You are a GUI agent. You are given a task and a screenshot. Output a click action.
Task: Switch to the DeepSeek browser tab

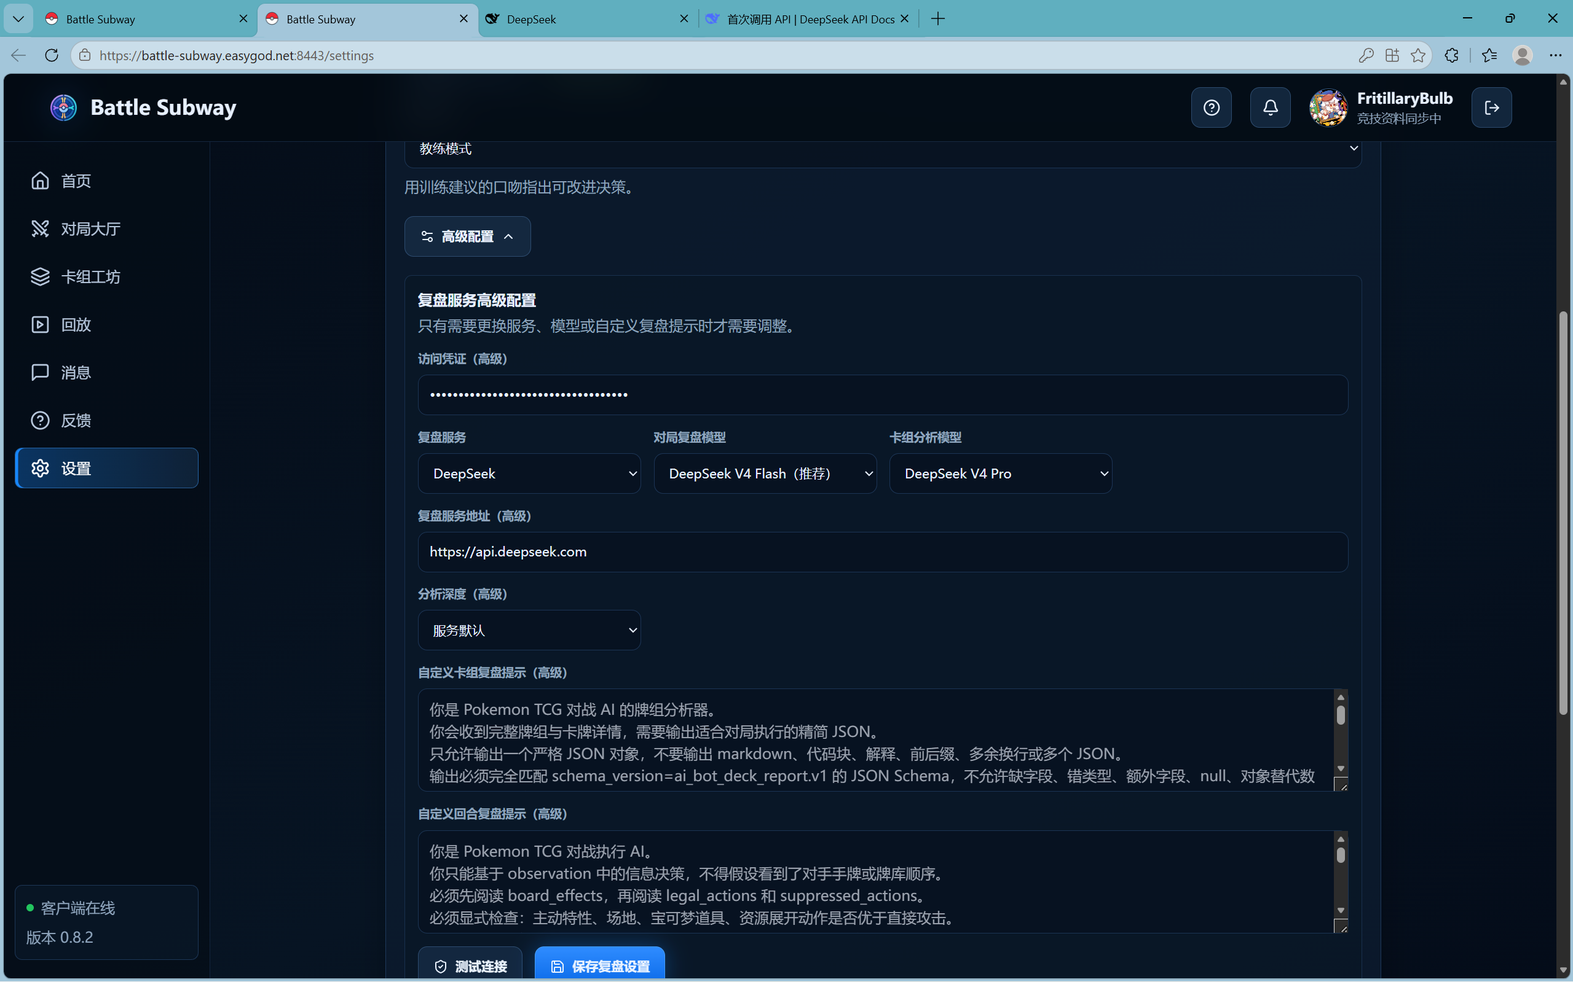[585, 19]
